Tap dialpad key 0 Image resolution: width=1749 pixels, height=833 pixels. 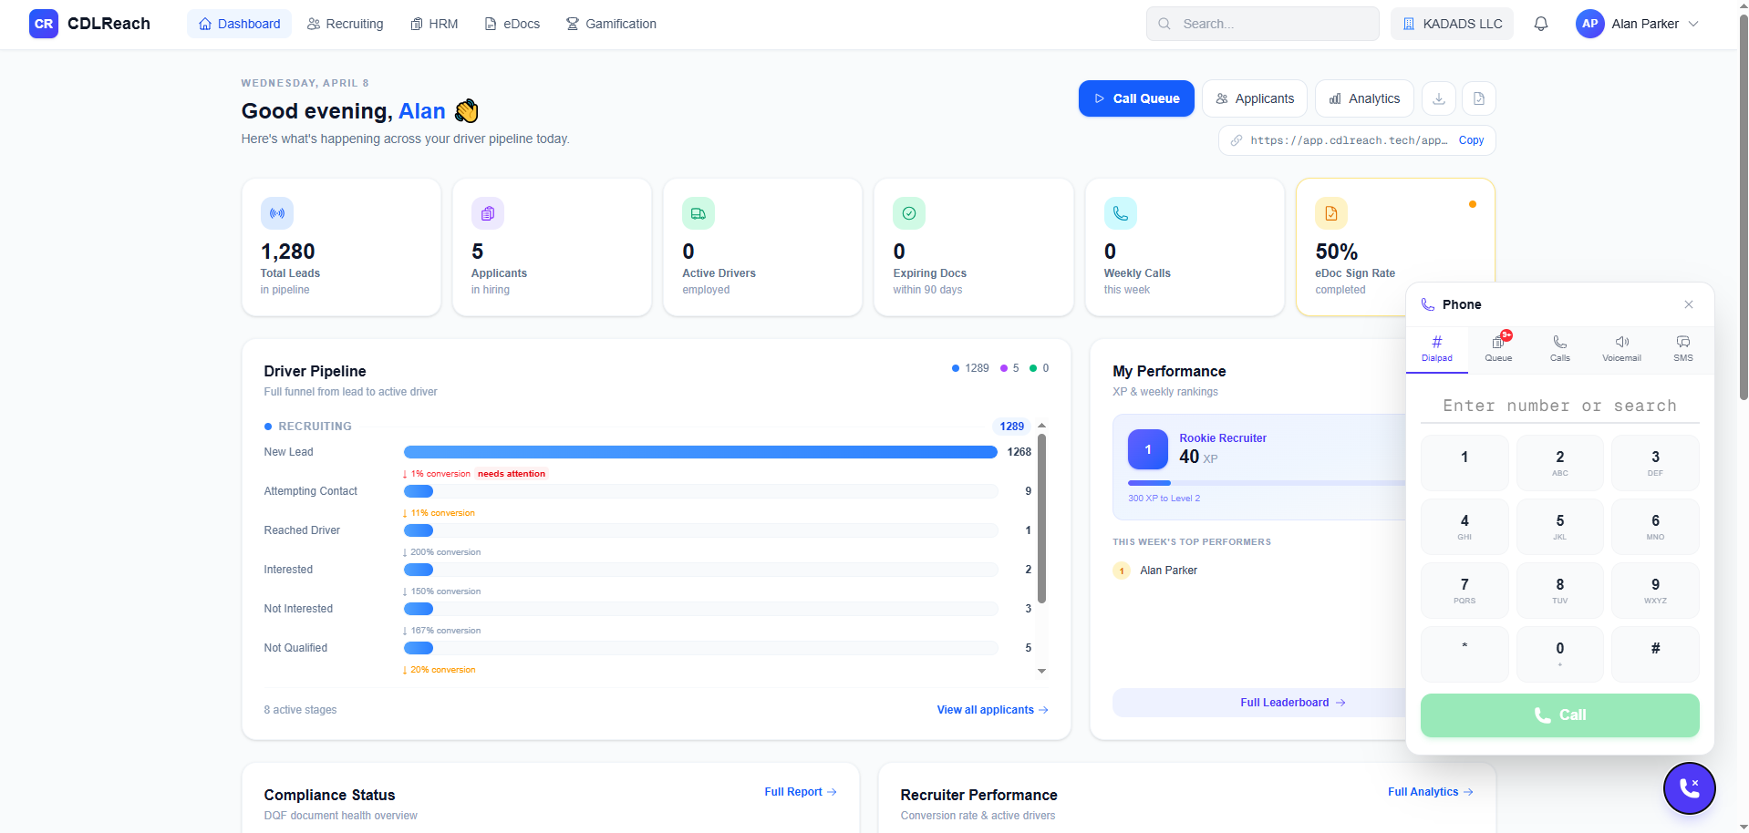pyautogui.click(x=1560, y=654)
